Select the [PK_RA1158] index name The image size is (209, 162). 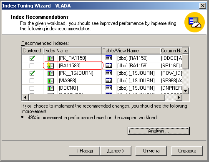pos(73,58)
